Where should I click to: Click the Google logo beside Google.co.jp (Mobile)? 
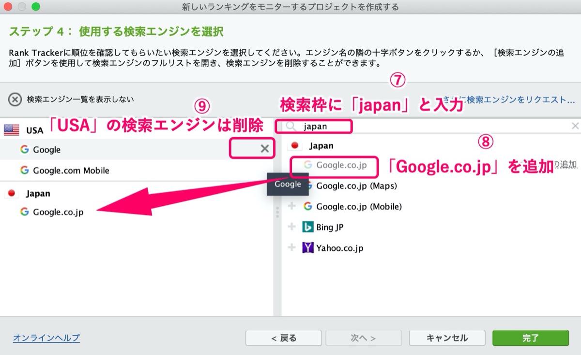pos(308,206)
